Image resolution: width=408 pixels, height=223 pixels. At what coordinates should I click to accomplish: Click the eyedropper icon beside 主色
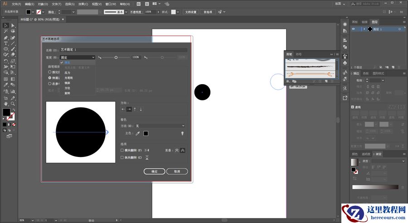click(x=138, y=133)
